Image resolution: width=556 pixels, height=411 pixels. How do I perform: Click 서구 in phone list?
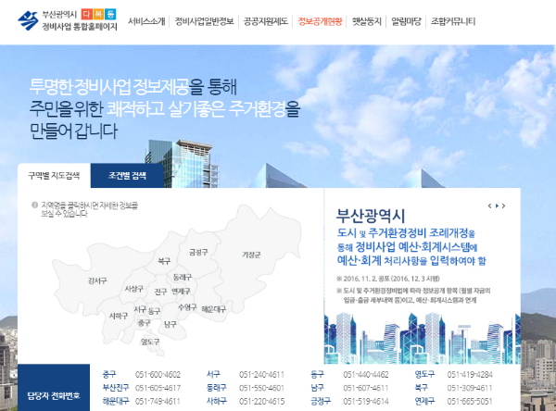pos(213,375)
